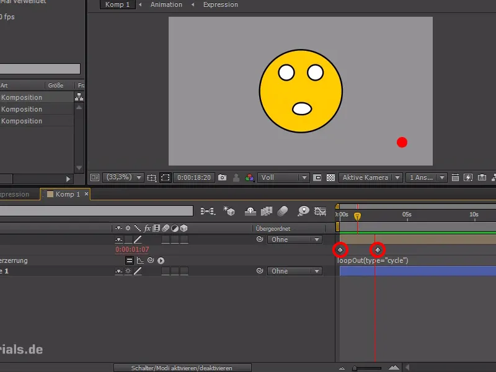The width and height of the screenshot is (496, 372).
Task: Click the fx effects column header
Action: (x=147, y=228)
